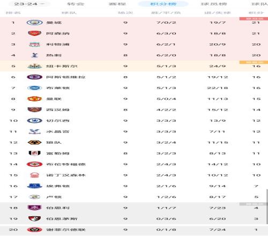Click the Chelsea club crest
This screenshot has height=236, width=268.
34,121
